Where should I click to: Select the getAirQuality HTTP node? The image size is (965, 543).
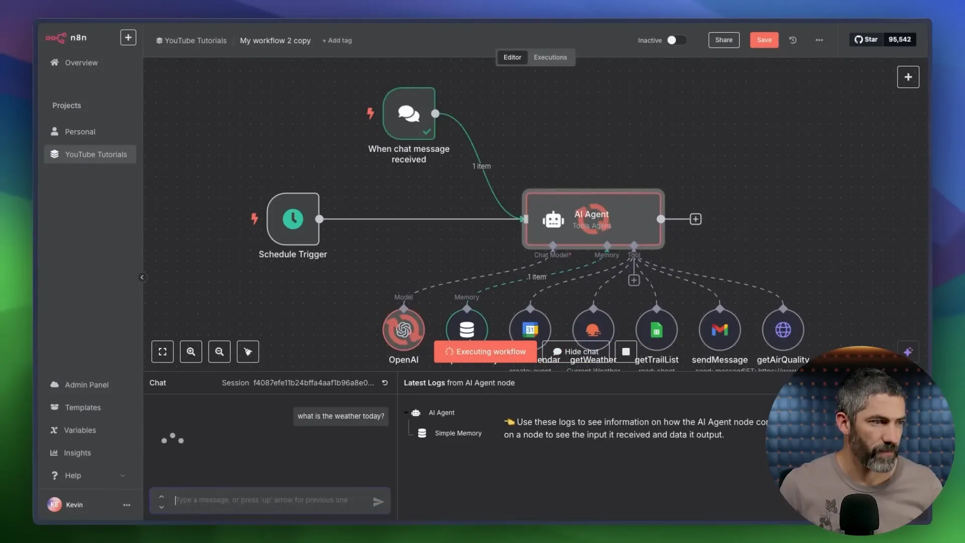click(x=783, y=330)
